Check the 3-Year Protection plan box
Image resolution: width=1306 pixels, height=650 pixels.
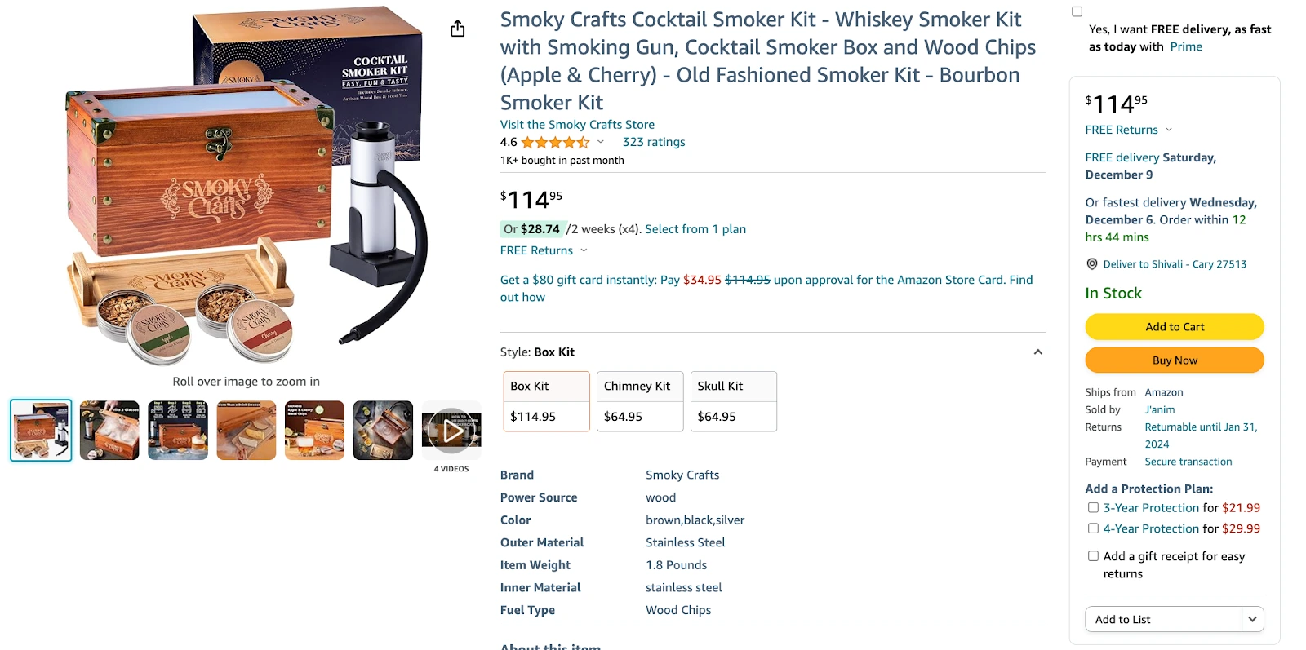coord(1093,507)
